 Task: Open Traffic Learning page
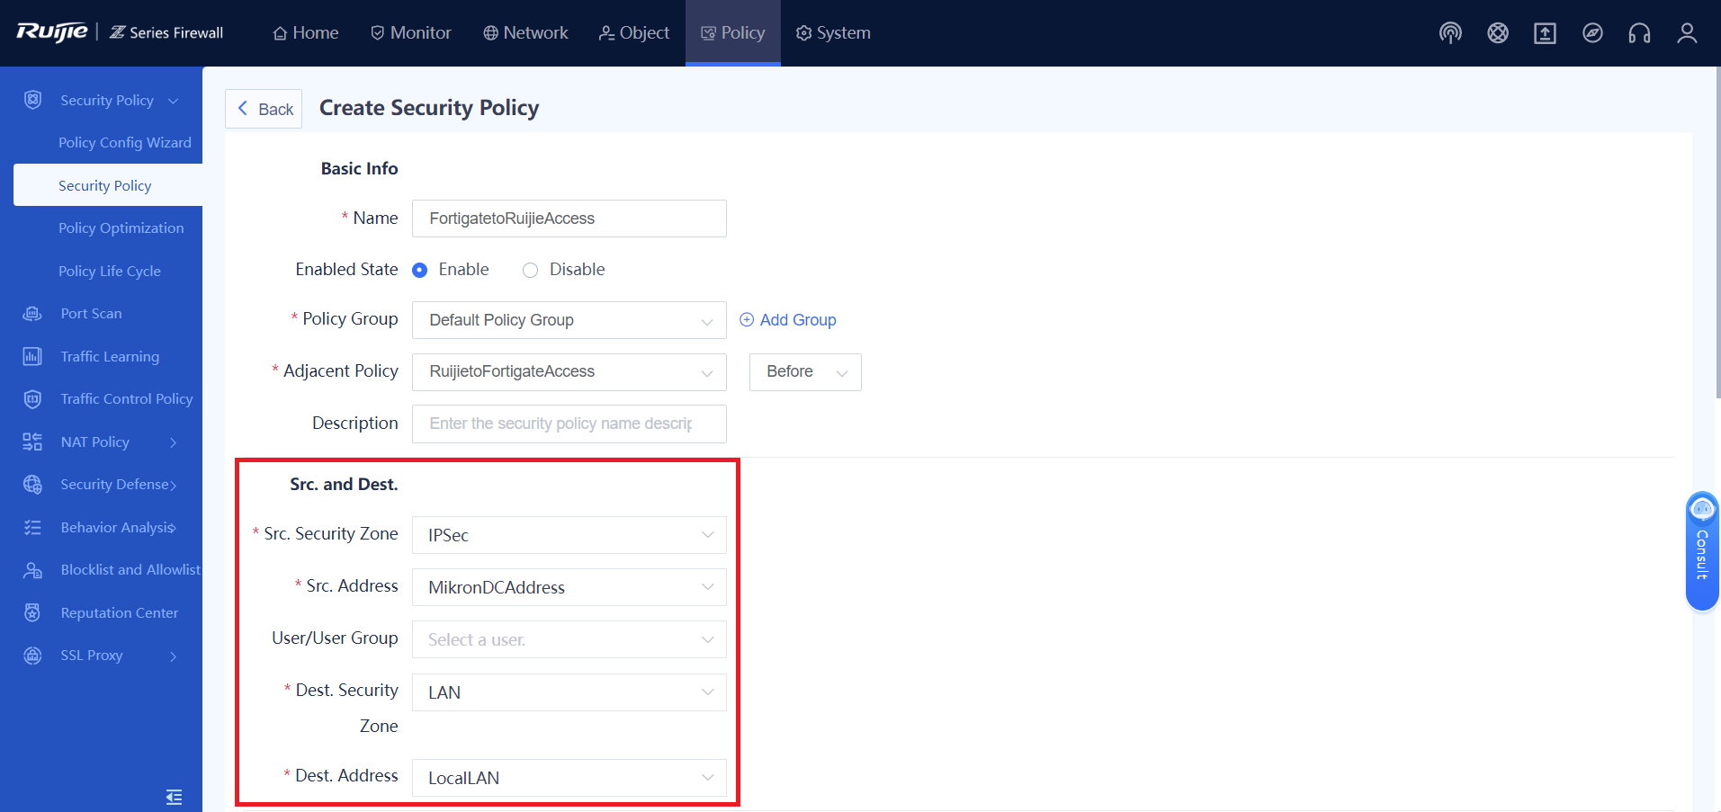[110, 356]
